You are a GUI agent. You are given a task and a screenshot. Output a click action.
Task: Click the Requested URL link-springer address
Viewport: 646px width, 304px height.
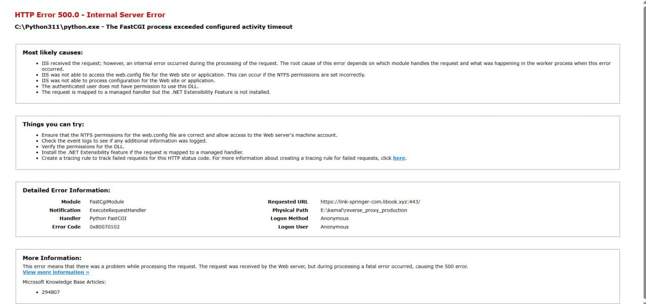(x=370, y=202)
